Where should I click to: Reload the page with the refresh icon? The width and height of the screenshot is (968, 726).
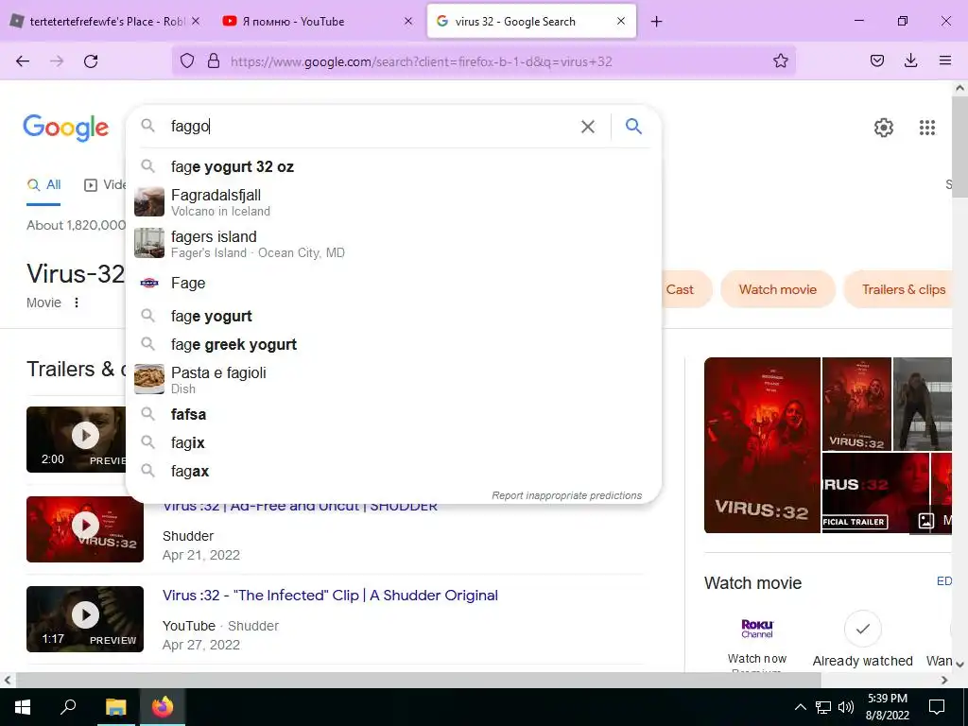[91, 61]
